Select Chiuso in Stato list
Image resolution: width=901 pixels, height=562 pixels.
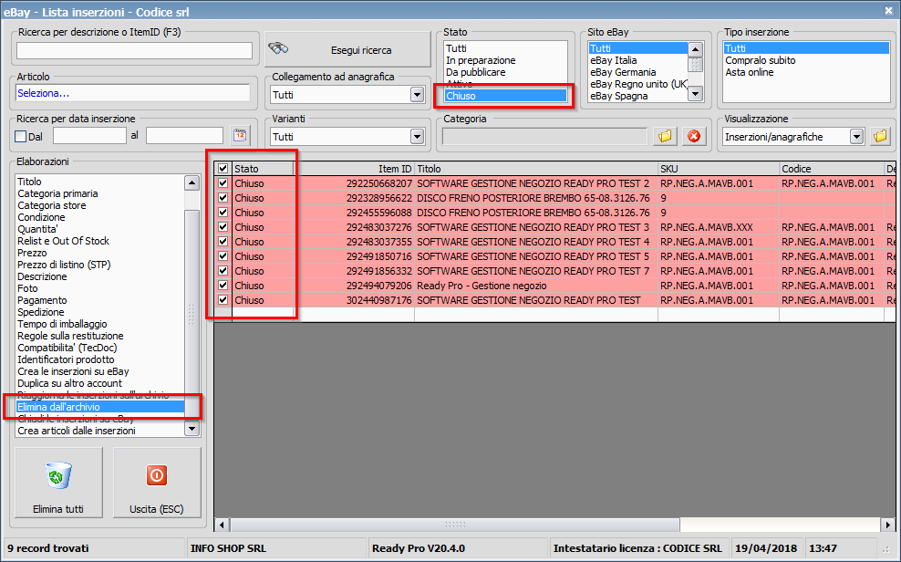(x=505, y=96)
